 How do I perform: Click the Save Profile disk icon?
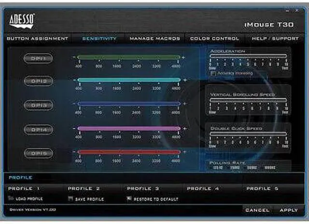[70, 198]
